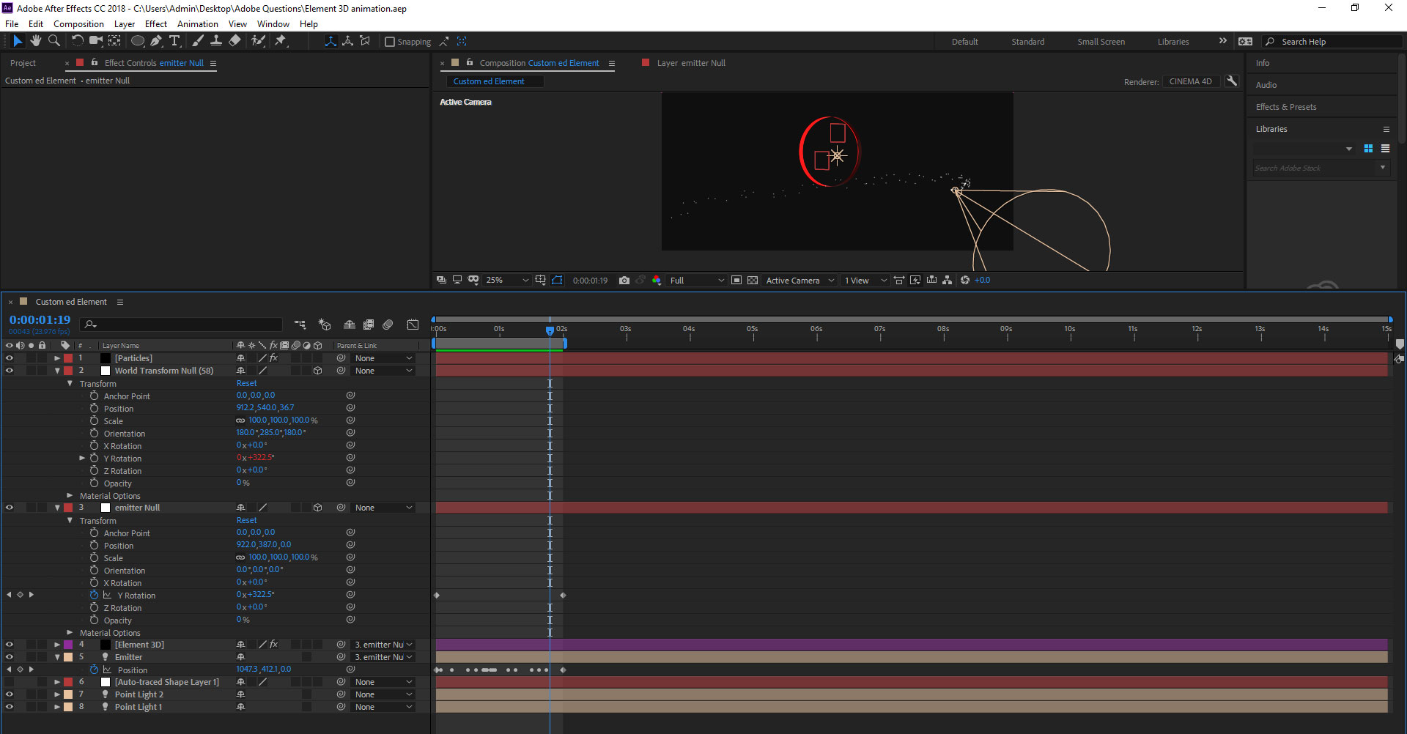Activate the Horizontal Type tool
The height and width of the screenshot is (734, 1407).
click(174, 41)
